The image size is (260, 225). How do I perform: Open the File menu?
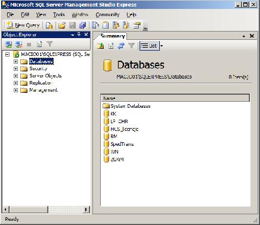(10, 14)
